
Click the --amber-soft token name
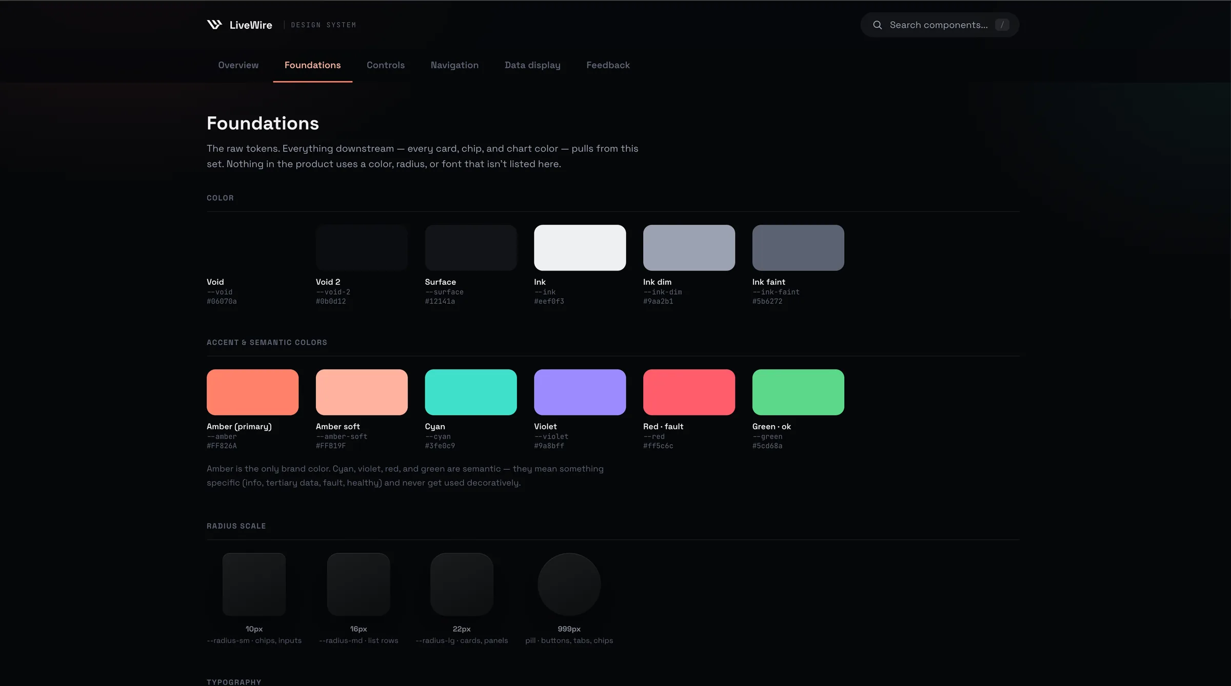(342, 436)
